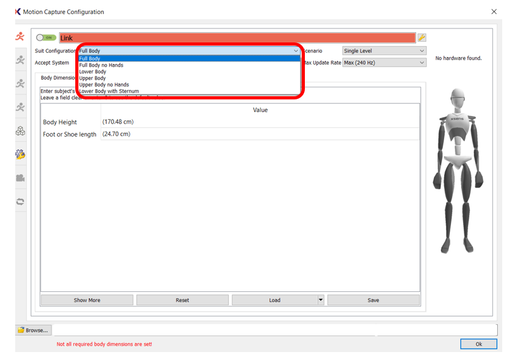The image size is (506, 359).
Task: Click the folder icon on Browse button
Action: pyautogui.click(x=22, y=330)
